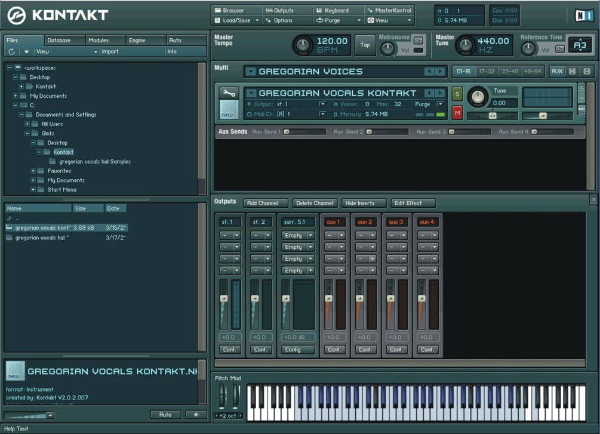Open instrument edit mode with the wrench icon

[229, 93]
